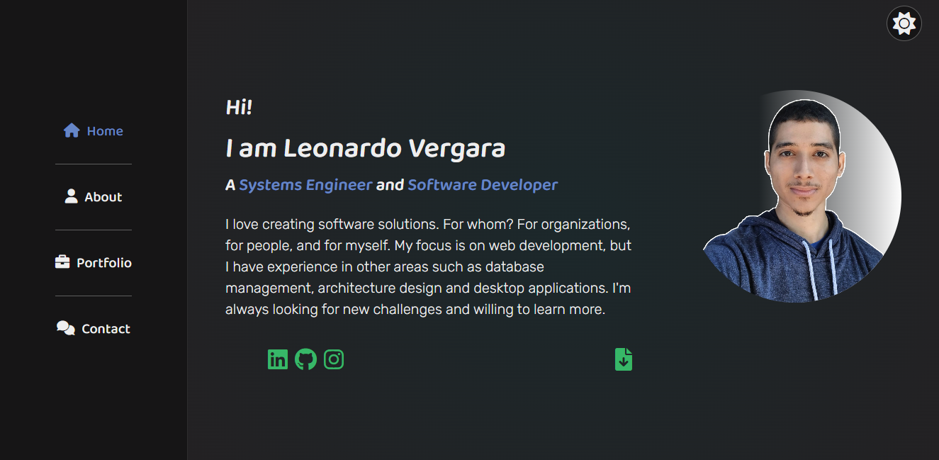
Task: Download the CV using the file download icon
Action: pos(623,359)
